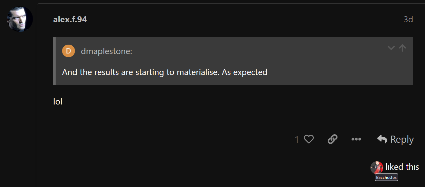
Task: Like the post with heart icon
Action: pos(309,139)
